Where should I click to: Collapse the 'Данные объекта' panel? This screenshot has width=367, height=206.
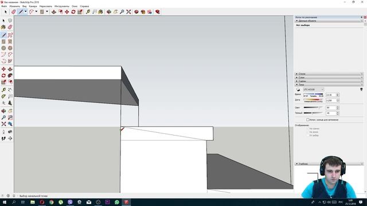coord(329,21)
